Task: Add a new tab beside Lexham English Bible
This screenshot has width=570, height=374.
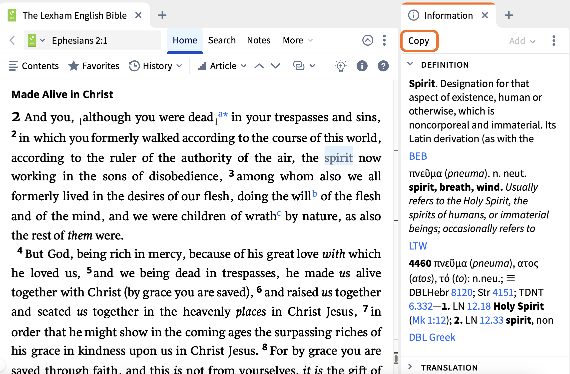Action: (162, 15)
